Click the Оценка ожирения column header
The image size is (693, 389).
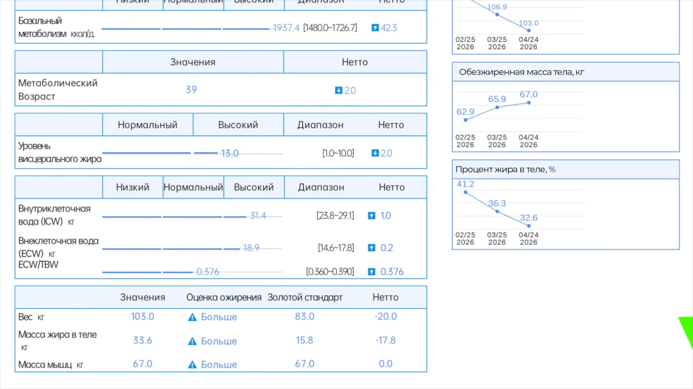point(224,298)
